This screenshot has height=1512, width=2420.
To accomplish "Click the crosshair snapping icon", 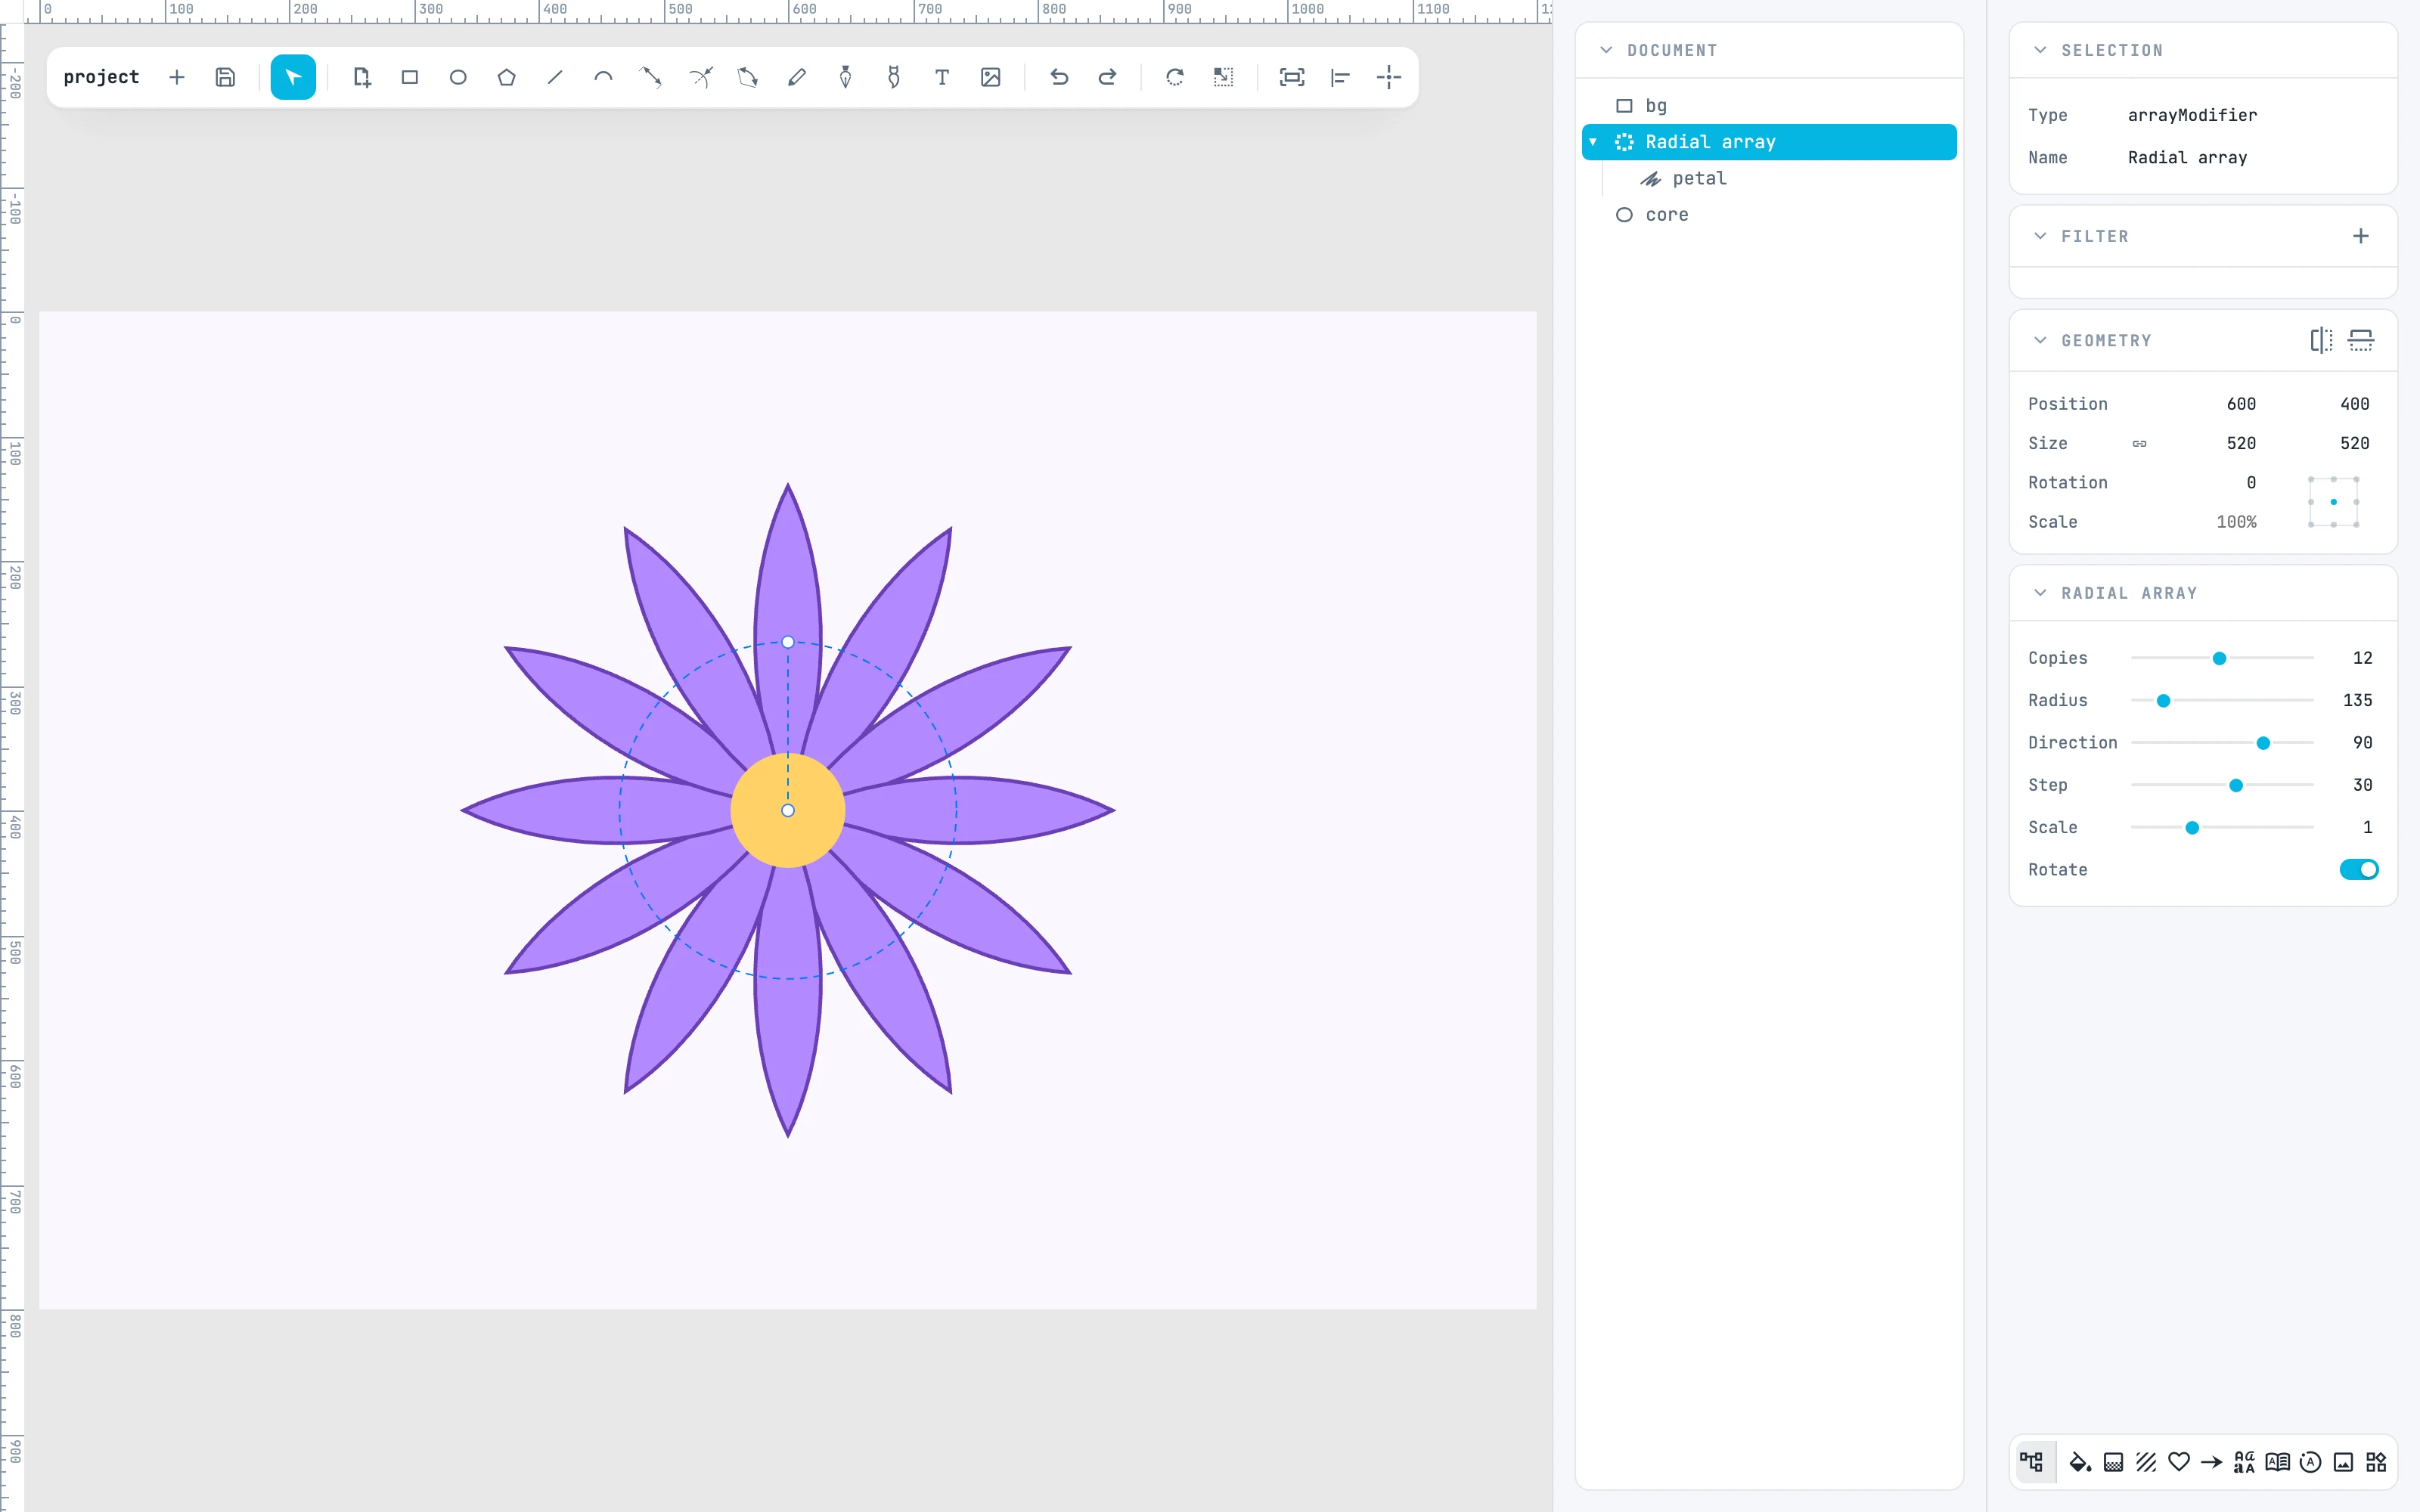I will [x=1389, y=77].
